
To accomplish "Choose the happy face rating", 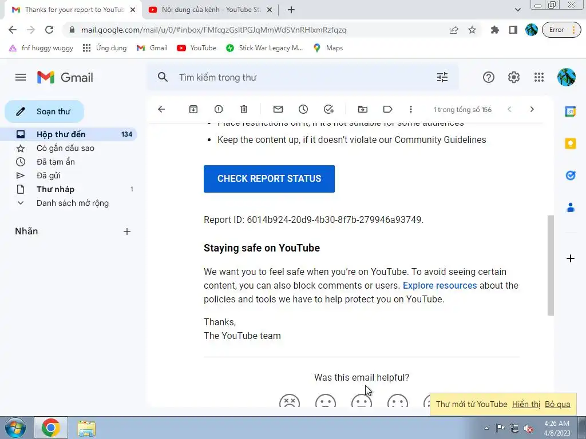I will [398, 401].
